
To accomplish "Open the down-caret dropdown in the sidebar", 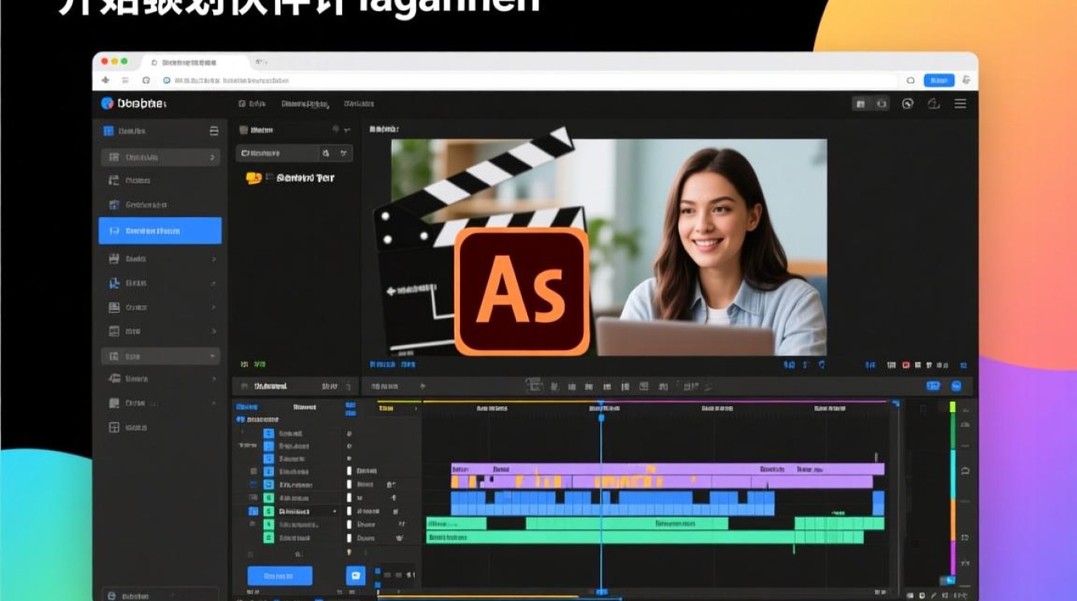I will click(212, 356).
